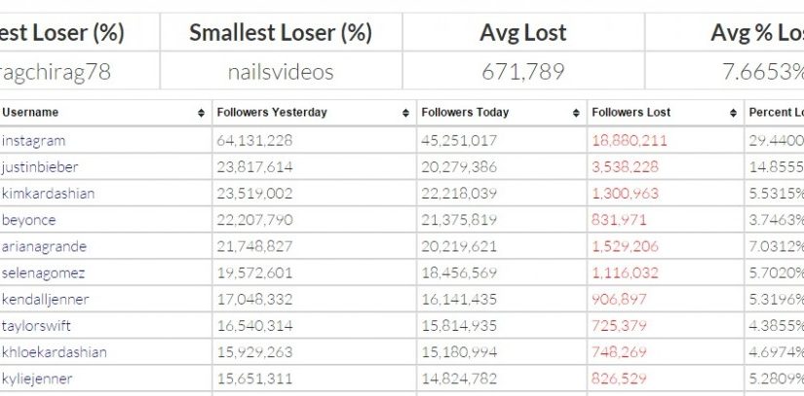Click nailsvideos under Smallest Loser

(x=281, y=72)
